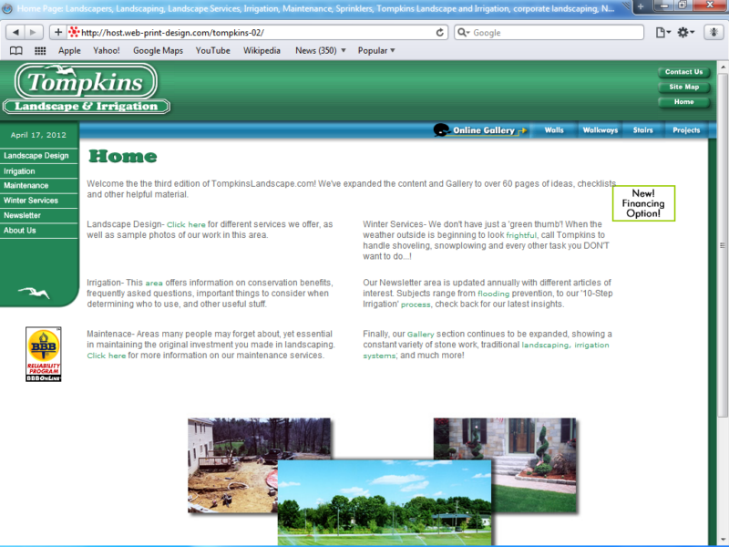Click the Home button in header

pyautogui.click(x=684, y=102)
